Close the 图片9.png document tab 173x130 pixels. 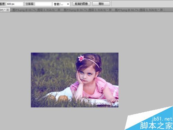tap(161, 10)
